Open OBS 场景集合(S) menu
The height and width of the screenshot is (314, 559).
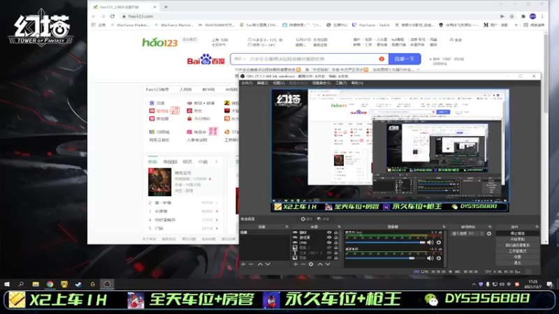coord(321,83)
